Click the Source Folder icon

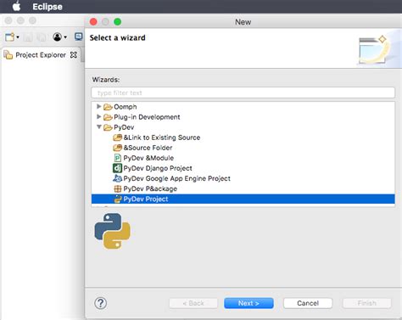(x=117, y=148)
